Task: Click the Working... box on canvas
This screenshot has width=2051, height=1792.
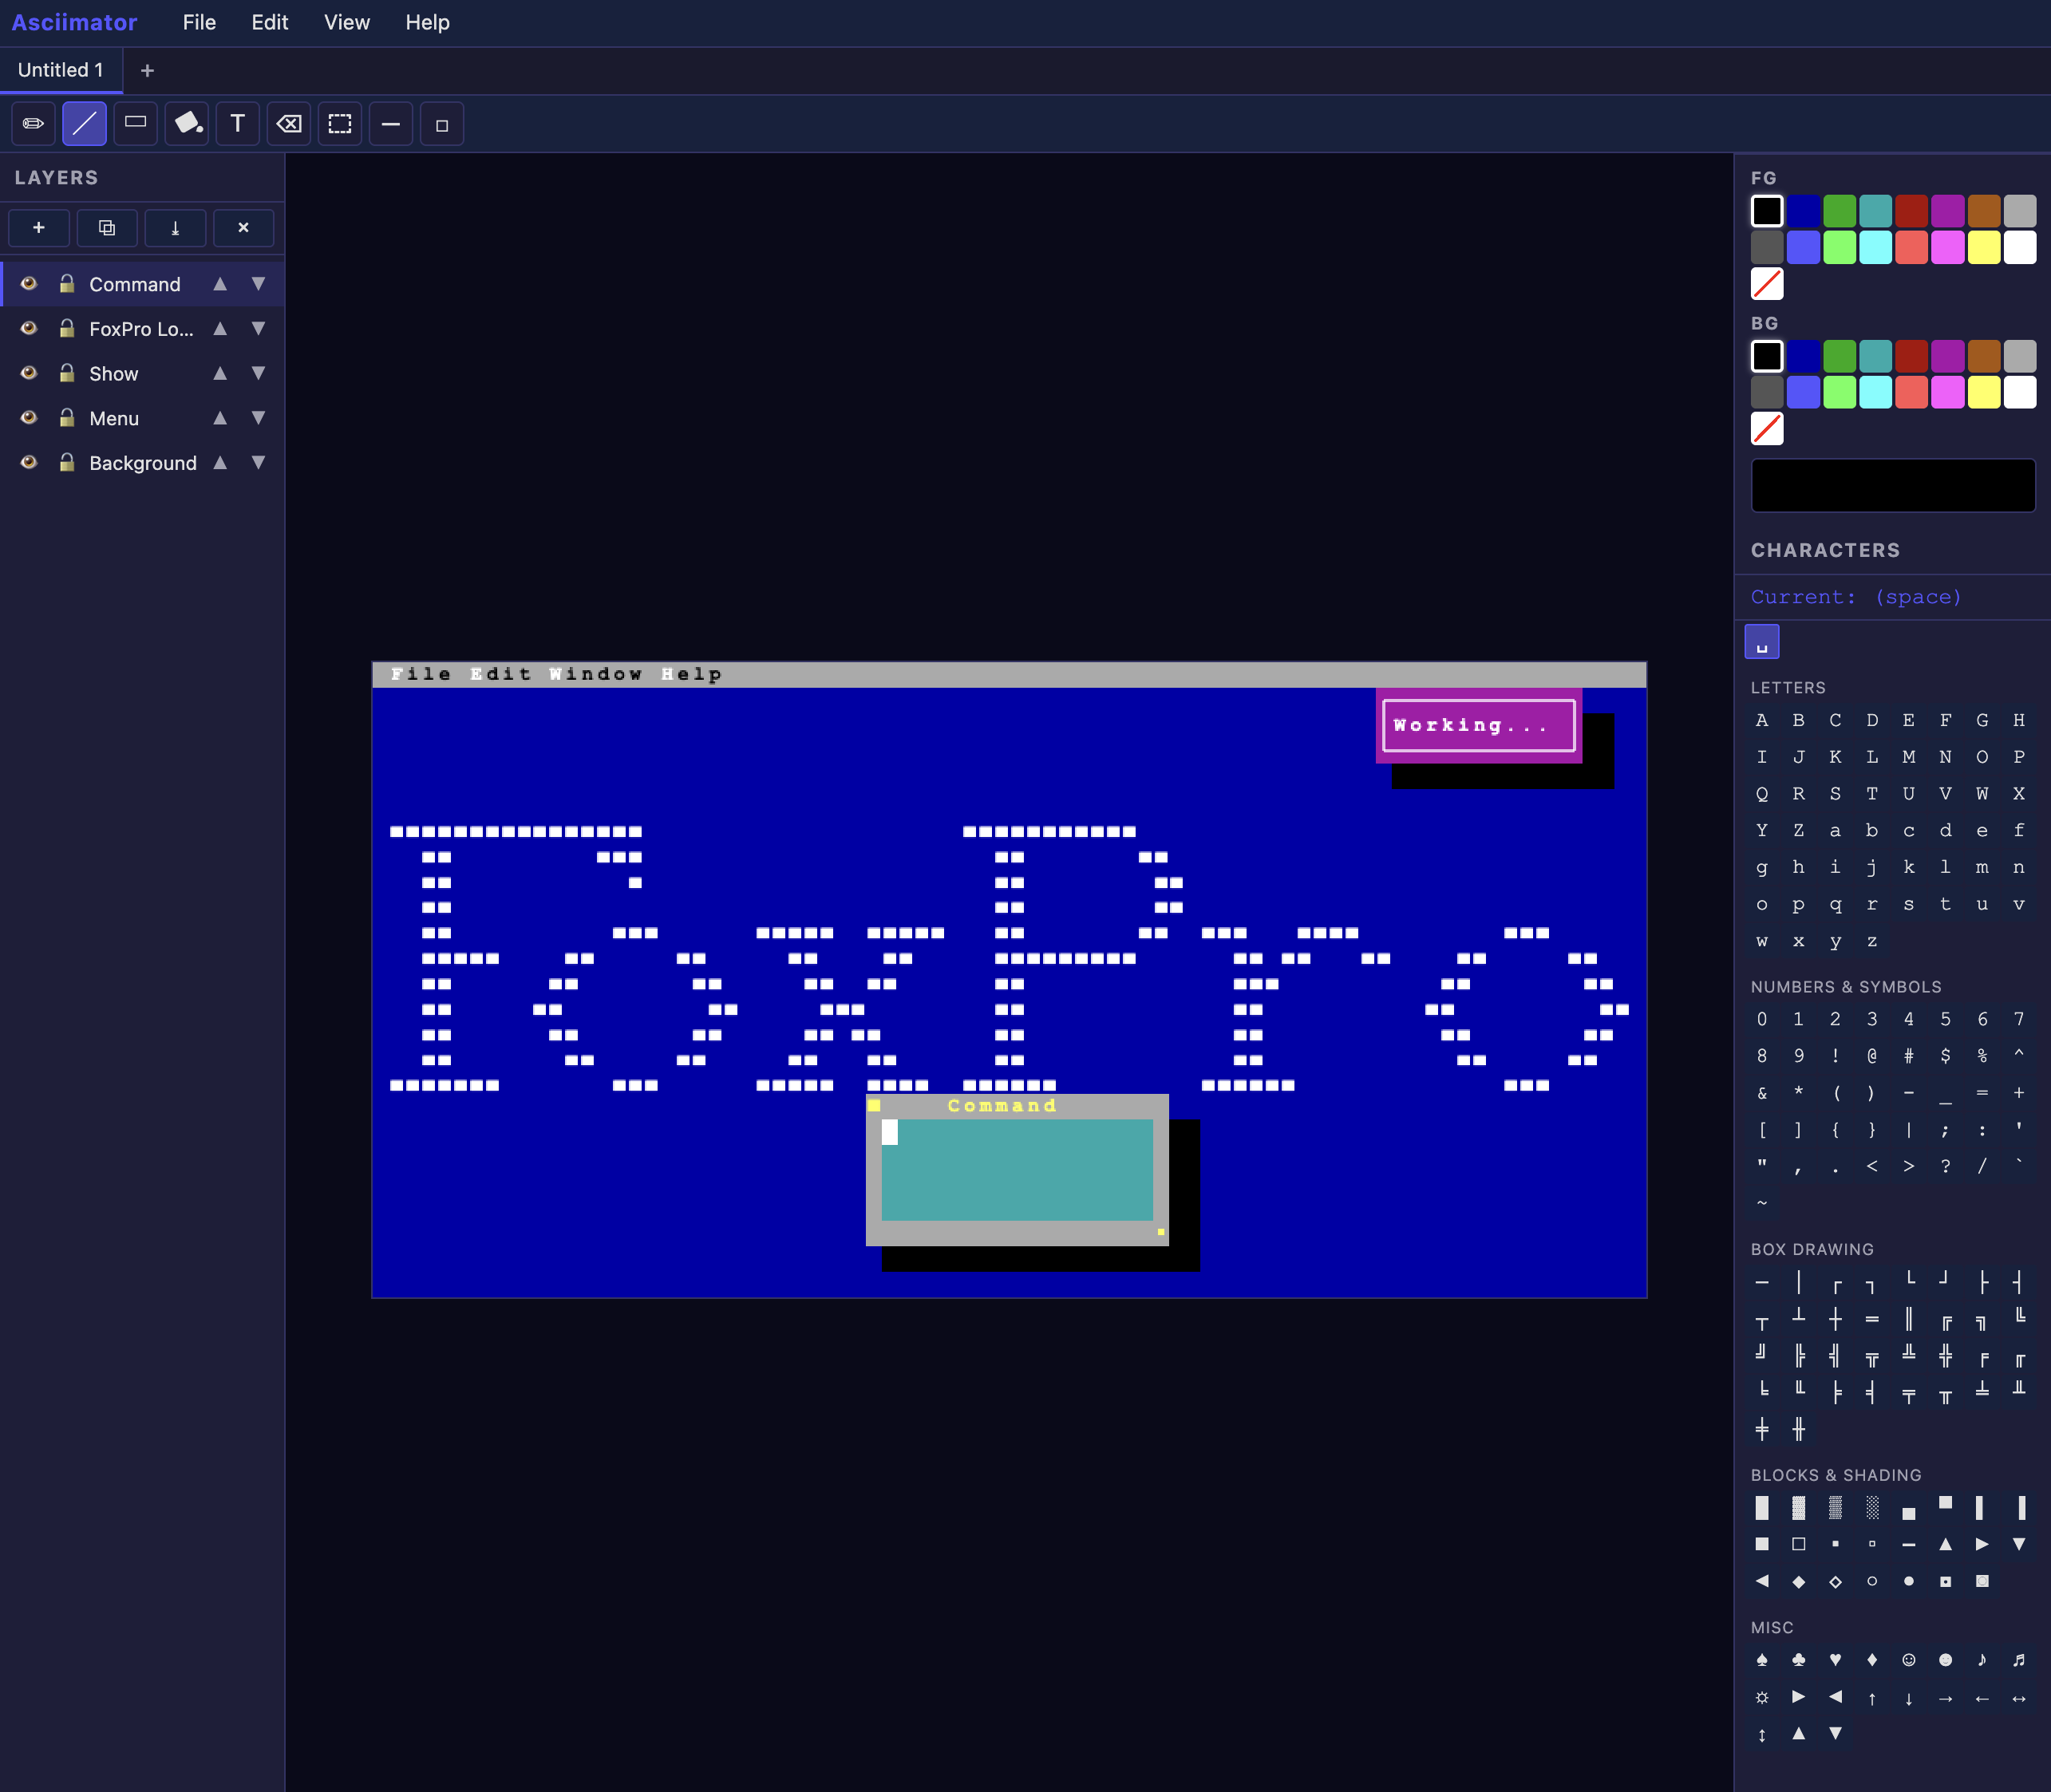Action: coord(1478,725)
